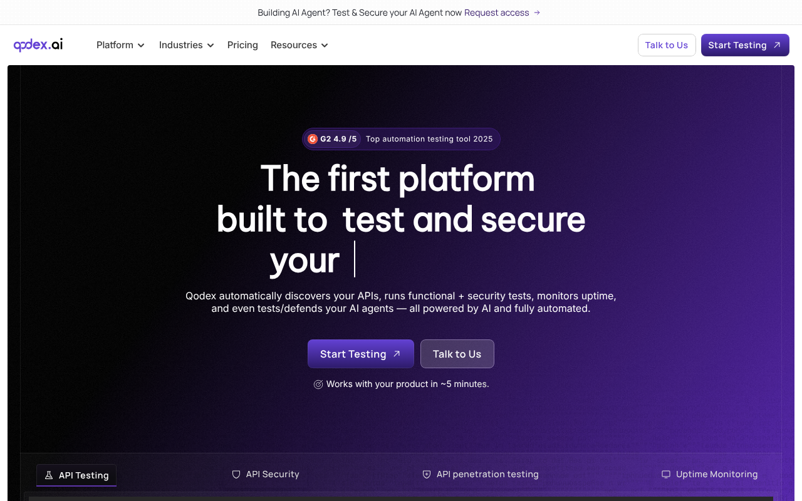Screen dimensions: 802x501
Task: Expand the Resources menu
Action: (299, 45)
